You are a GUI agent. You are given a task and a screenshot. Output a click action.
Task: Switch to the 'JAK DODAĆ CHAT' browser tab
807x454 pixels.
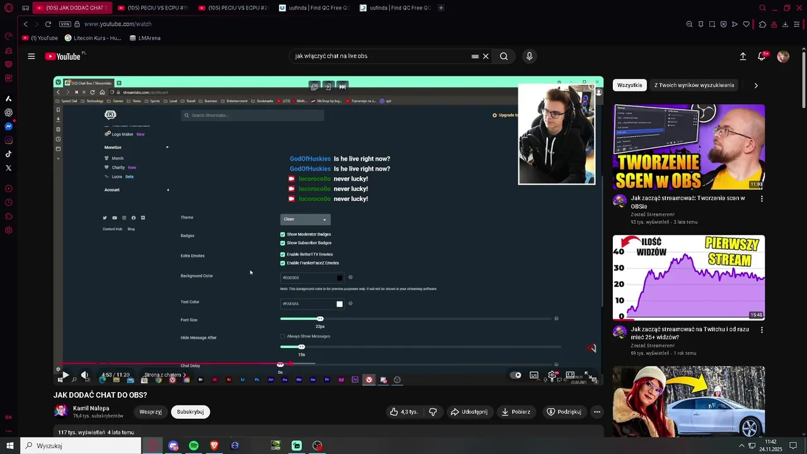tap(73, 8)
